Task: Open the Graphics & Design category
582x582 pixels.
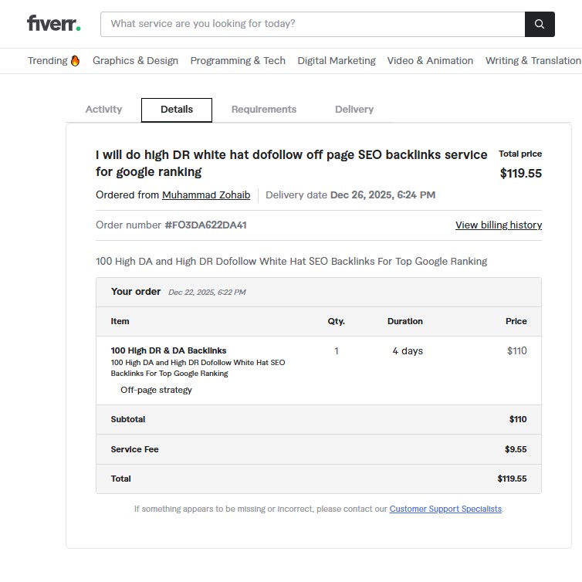Action: click(x=135, y=61)
